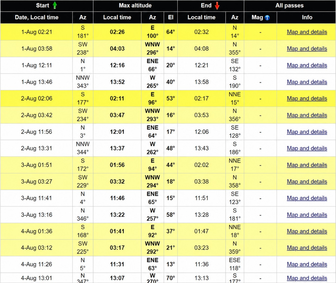This screenshot has width=336, height=283.
Task: Click the elevation value '58°'
Action: (171, 215)
